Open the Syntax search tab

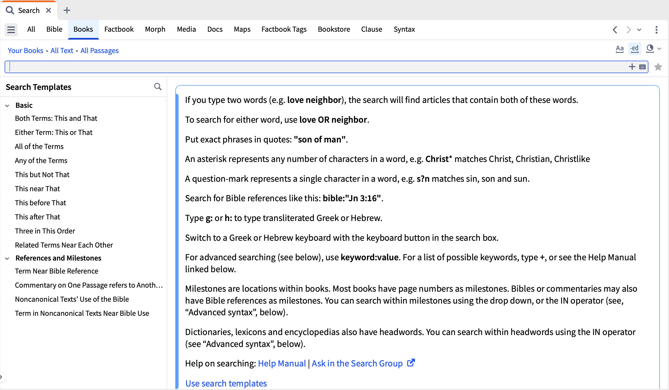click(x=404, y=29)
